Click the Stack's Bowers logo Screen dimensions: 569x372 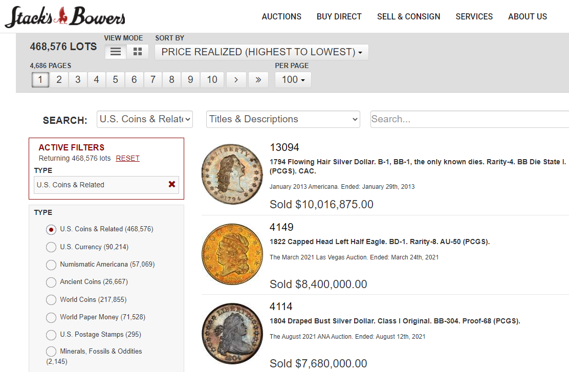(64, 16)
